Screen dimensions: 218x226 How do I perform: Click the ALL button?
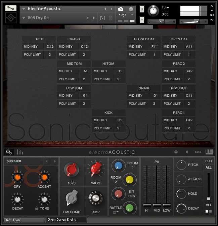(209, 168)
